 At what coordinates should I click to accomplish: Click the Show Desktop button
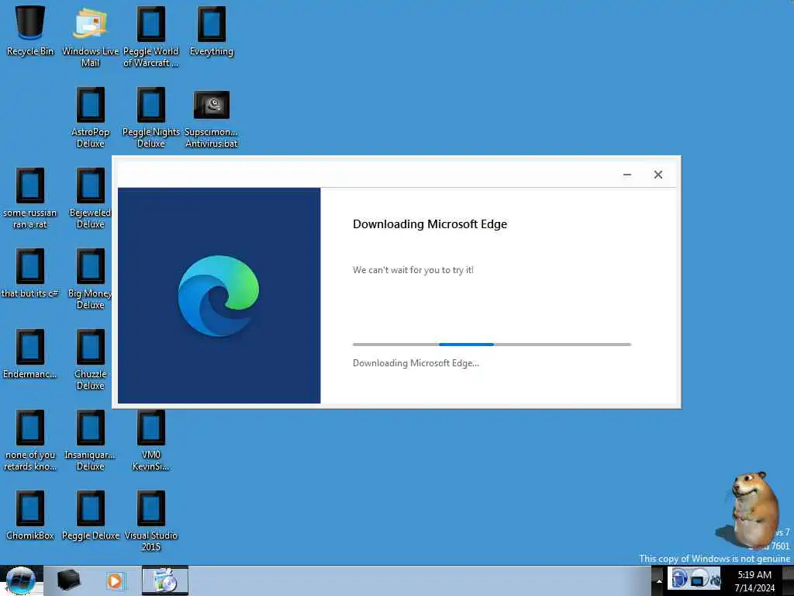point(788,580)
